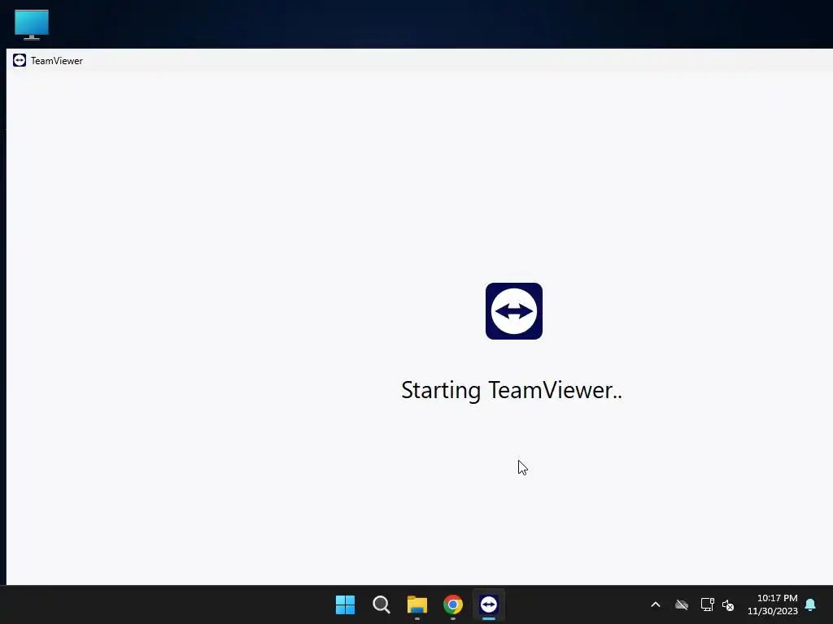Open notification bell icon
Screen dimensions: 833x624
[x=810, y=604]
